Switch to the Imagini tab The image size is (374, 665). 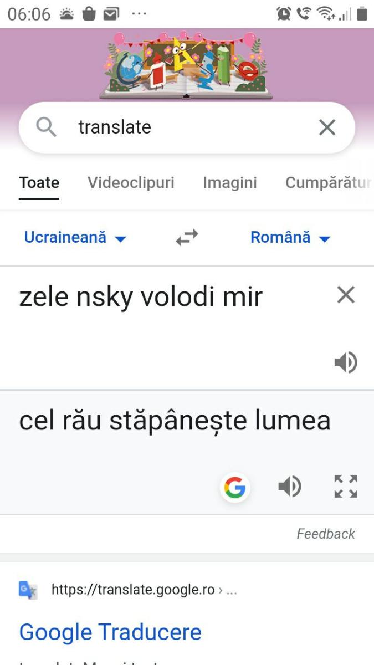click(230, 182)
